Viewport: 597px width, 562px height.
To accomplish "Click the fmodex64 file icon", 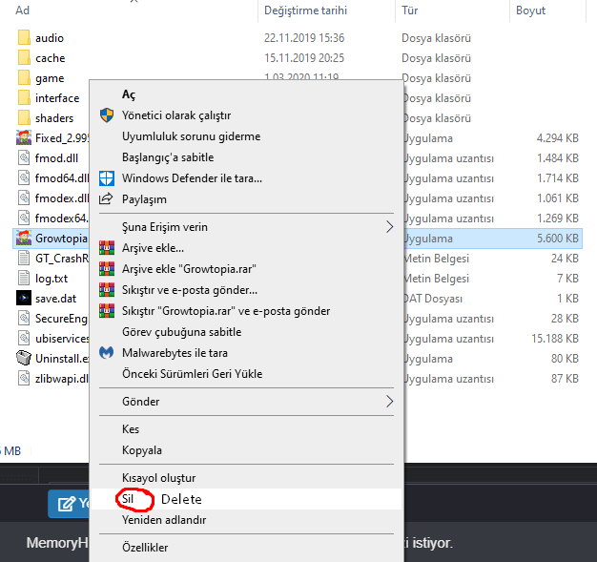I will click(24, 218).
